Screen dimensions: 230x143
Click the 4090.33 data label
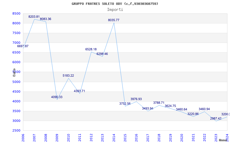pyautogui.click(x=57, y=97)
